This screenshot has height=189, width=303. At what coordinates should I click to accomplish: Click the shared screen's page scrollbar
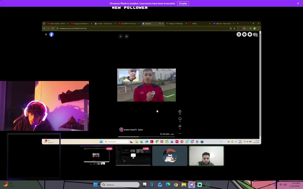pyautogui.click(x=260, y=85)
